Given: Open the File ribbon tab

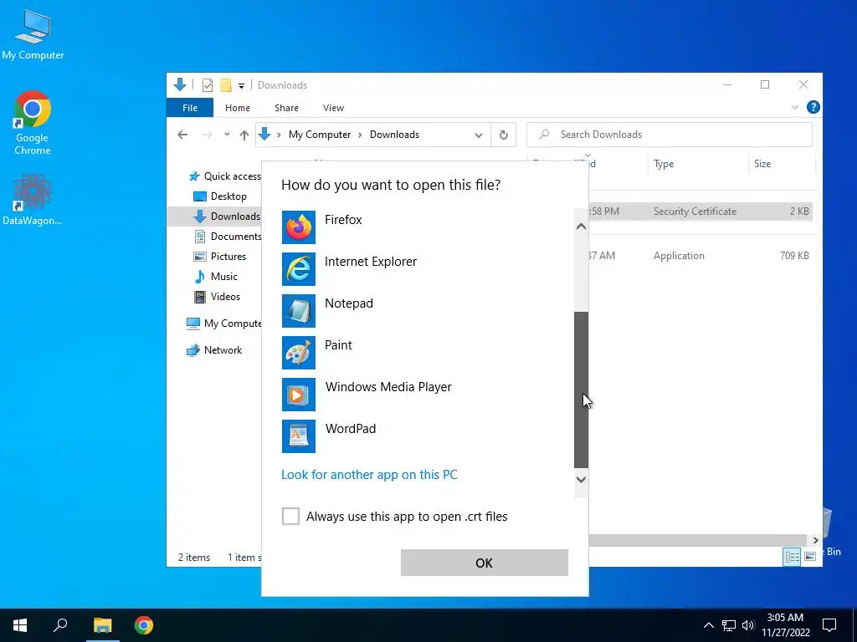Looking at the screenshot, I should click(x=190, y=108).
